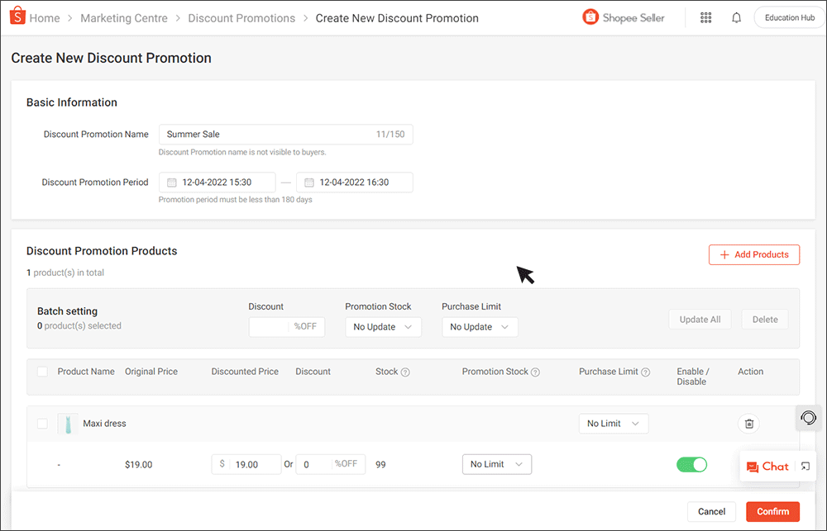Image resolution: width=827 pixels, height=531 pixels.
Task: Check notifications via the bell icon
Action: (x=736, y=17)
